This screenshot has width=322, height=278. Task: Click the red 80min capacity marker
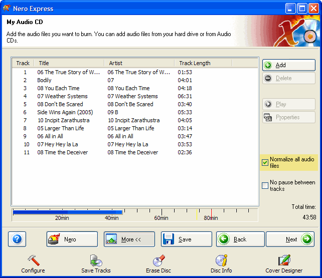coord(211,214)
